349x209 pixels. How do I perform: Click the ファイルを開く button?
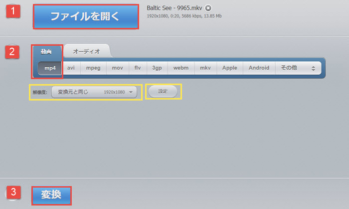[x=86, y=16]
